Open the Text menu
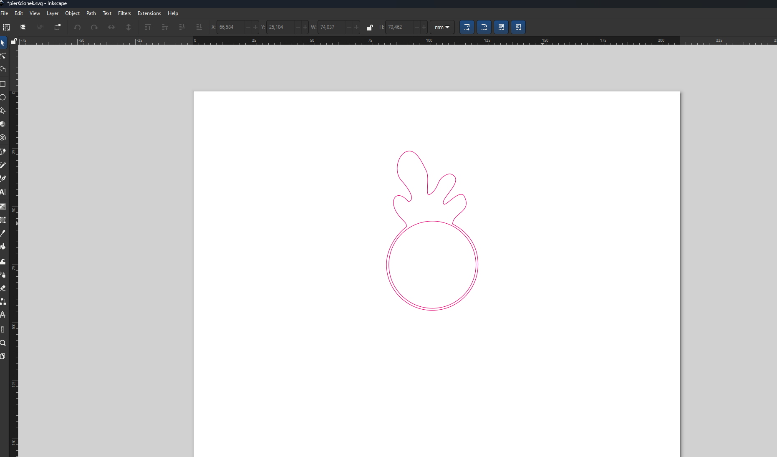The width and height of the screenshot is (777, 457). 107,13
